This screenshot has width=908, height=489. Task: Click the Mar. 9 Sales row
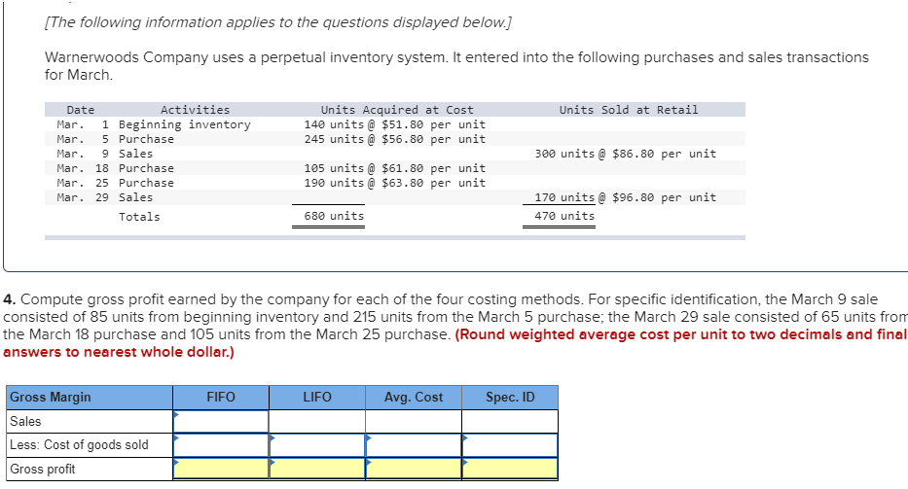click(395, 154)
